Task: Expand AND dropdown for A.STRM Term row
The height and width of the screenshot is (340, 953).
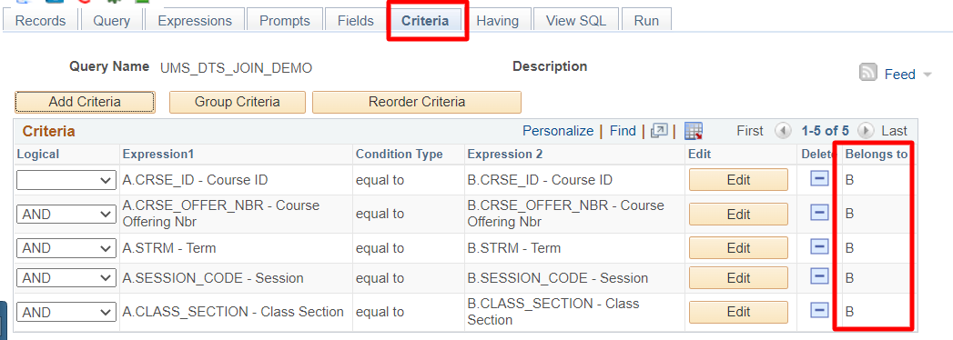Action: point(66,248)
